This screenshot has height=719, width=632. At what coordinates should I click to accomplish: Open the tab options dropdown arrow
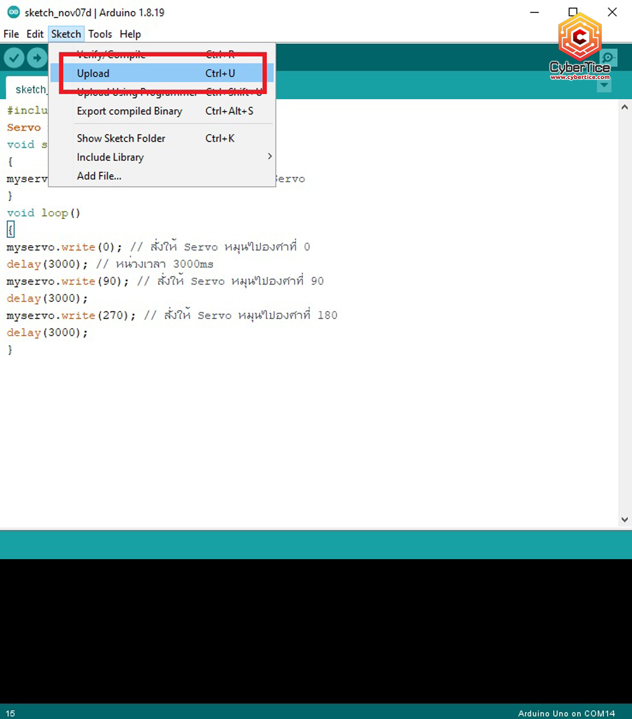click(x=604, y=86)
